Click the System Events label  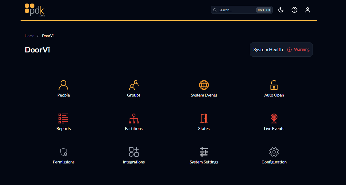coord(204,95)
